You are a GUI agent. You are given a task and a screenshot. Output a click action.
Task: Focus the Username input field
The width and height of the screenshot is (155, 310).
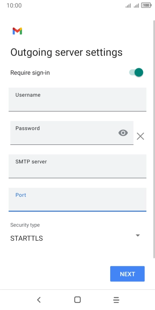(x=77, y=99)
